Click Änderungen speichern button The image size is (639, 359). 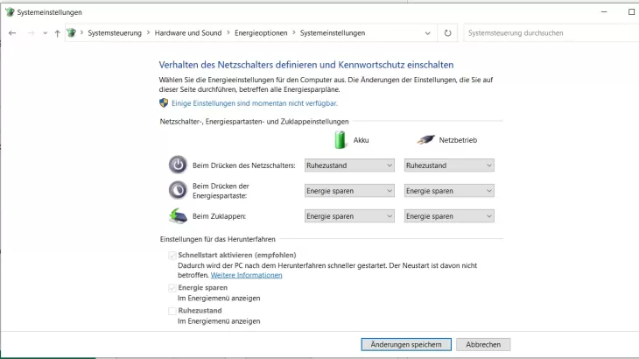tap(406, 345)
